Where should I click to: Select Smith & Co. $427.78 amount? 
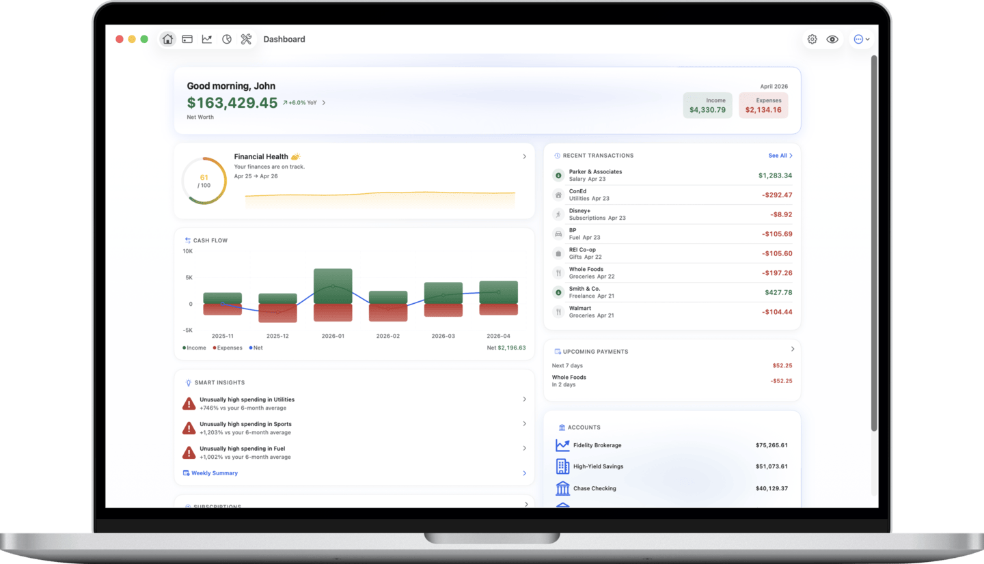[778, 292]
